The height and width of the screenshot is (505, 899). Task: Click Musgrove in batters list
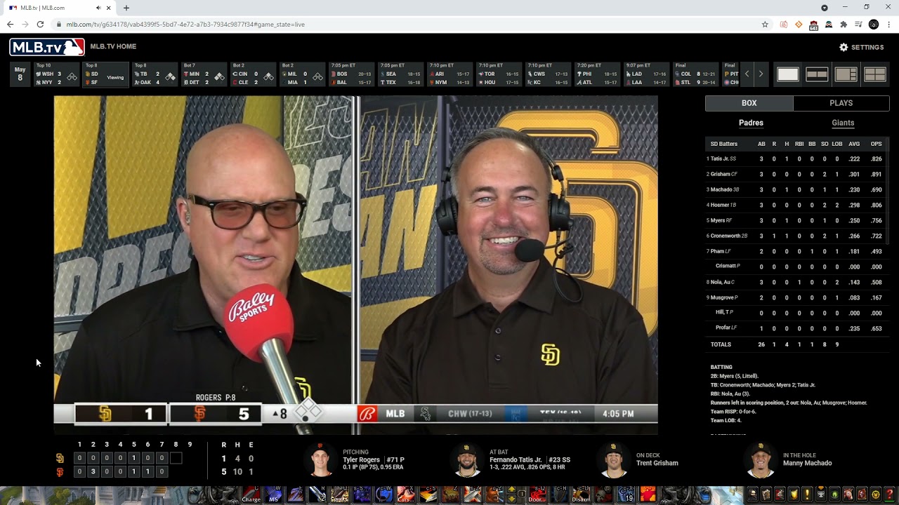tap(723, 297)
